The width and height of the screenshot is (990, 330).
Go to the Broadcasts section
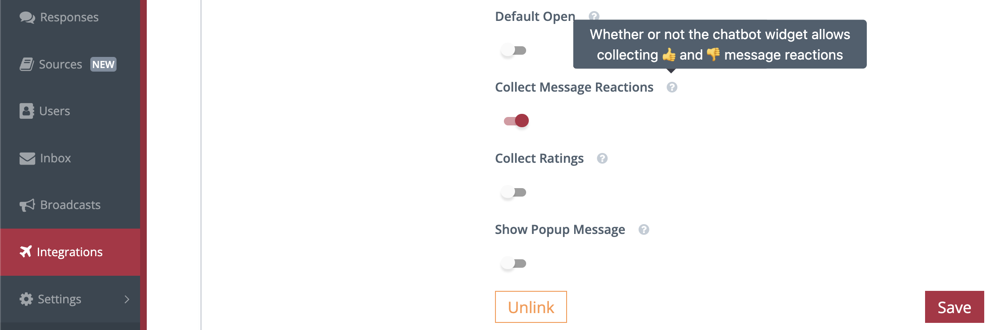coord(70,205)
